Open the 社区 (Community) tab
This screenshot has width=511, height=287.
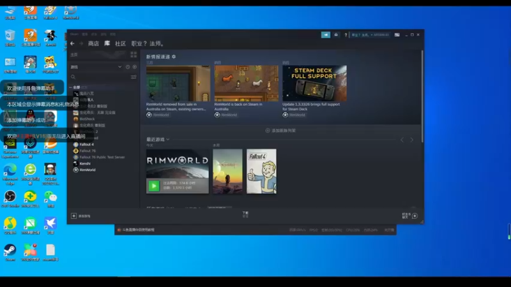coord(120,43)
